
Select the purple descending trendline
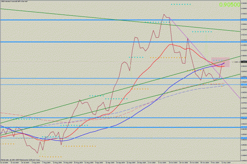click(205, 58)
